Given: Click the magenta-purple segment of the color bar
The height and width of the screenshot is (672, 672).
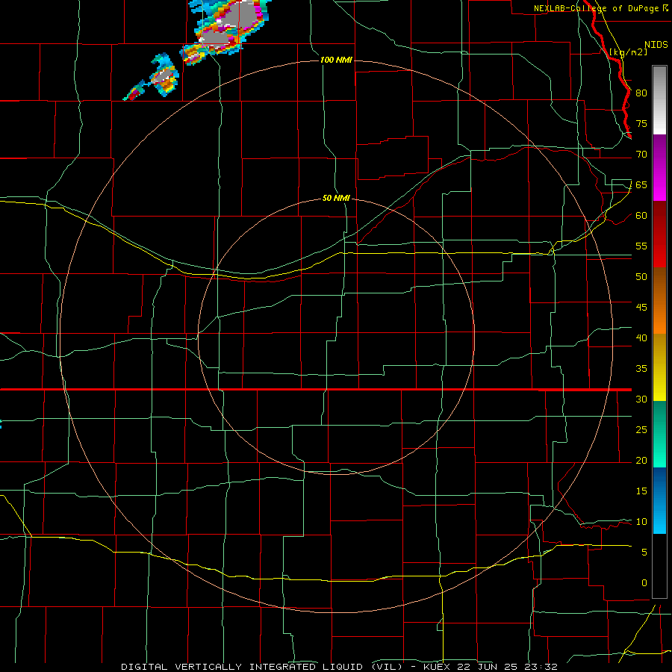Looking at the screenshot, I should [659, 167].
